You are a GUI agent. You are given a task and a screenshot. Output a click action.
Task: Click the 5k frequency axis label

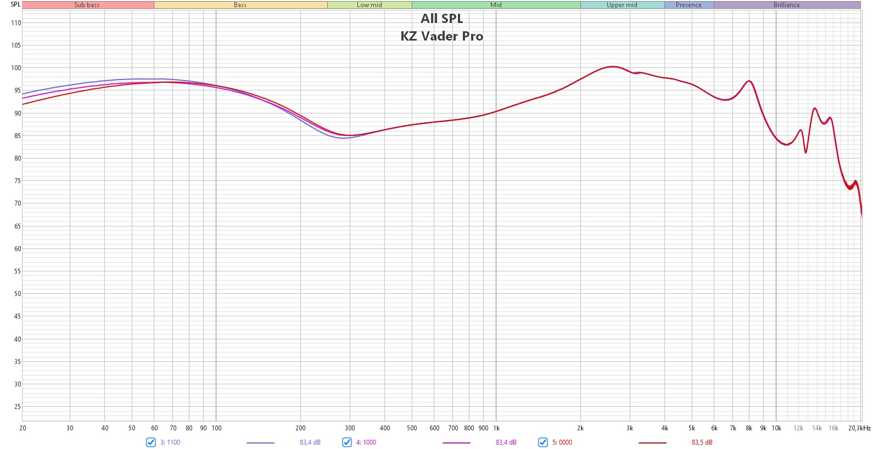692,428
